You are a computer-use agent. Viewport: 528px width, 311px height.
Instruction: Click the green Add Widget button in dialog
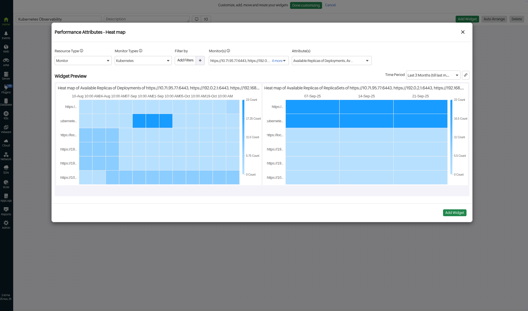click(454, 213)
